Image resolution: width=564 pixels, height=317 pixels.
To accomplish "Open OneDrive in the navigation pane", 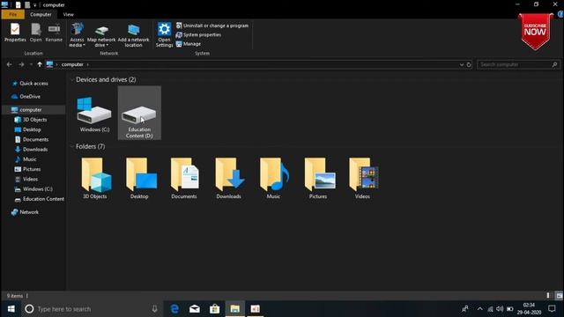I will (30, 97).
